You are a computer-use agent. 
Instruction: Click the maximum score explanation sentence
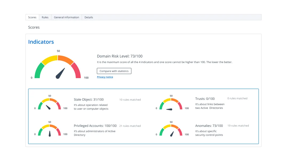coord(164,62)
